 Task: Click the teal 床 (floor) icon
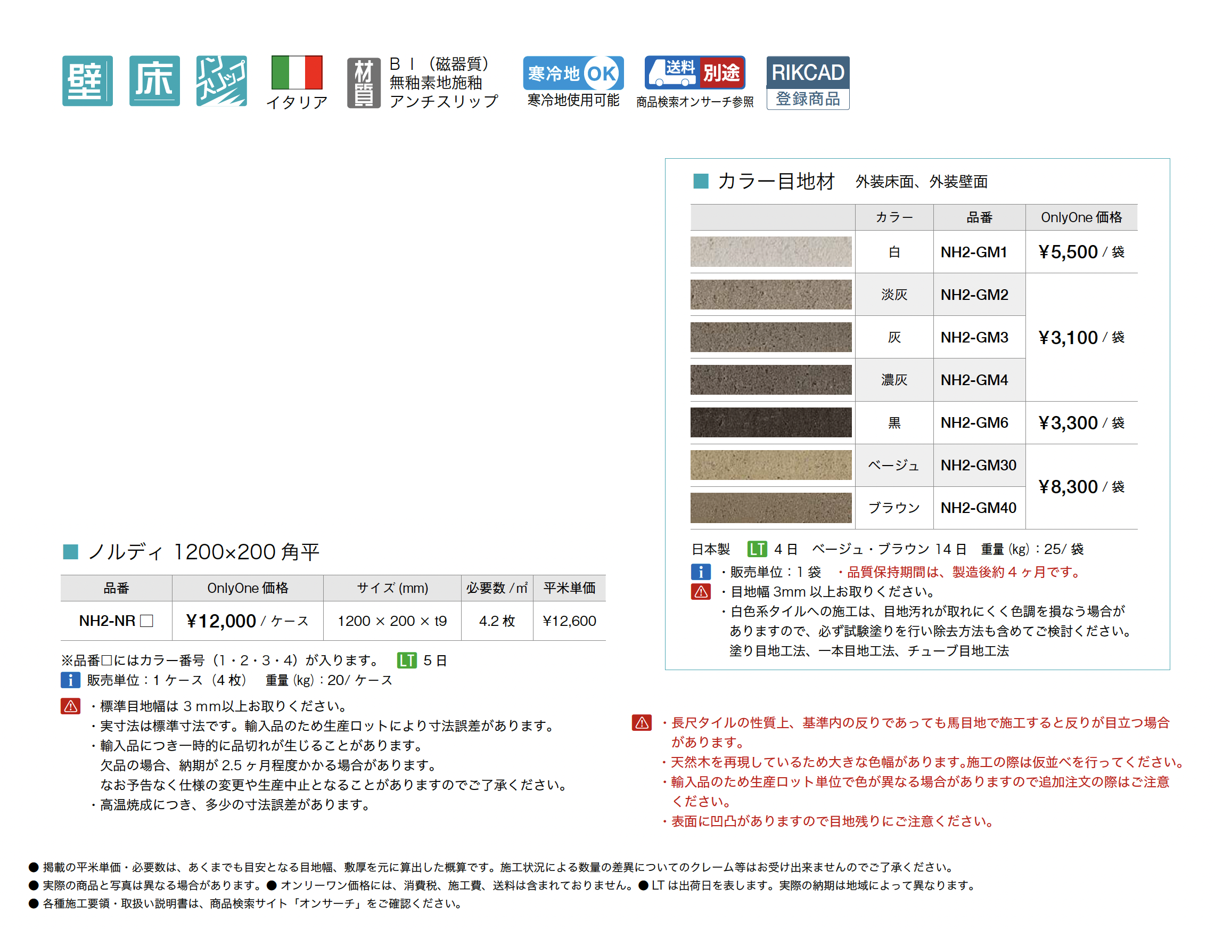tap(154, 81)
